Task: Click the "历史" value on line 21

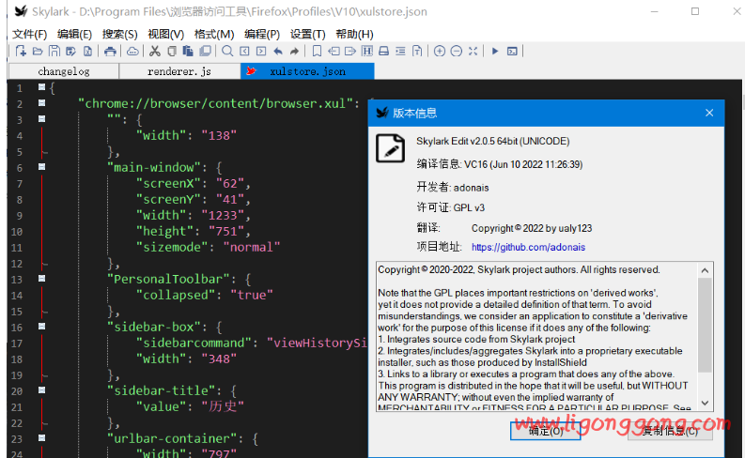Action: [223, 406]
